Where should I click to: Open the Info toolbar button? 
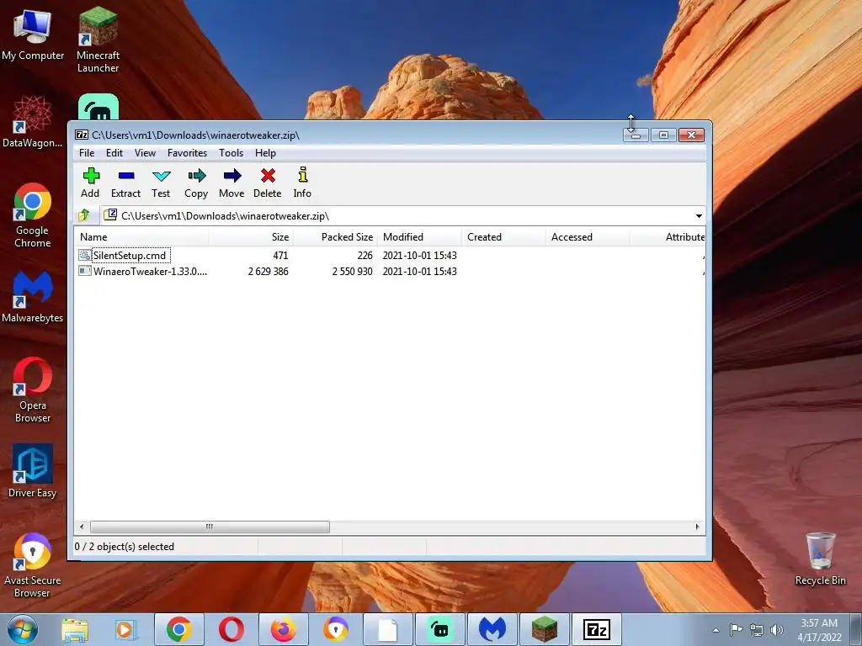click(x=302, y=183)
